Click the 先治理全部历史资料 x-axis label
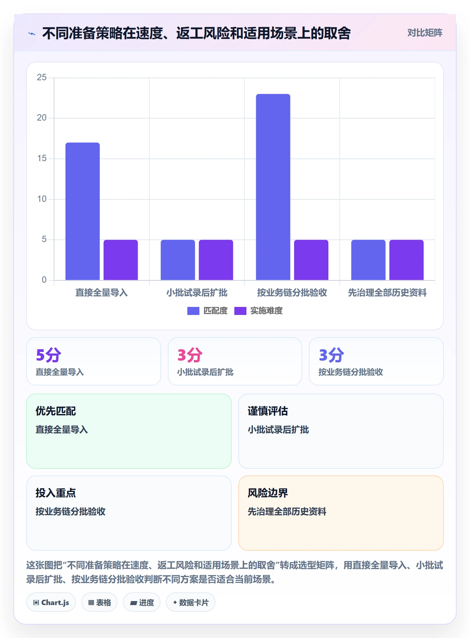Image resolution: width=470 pixels, height=638 pixels. 387,293
